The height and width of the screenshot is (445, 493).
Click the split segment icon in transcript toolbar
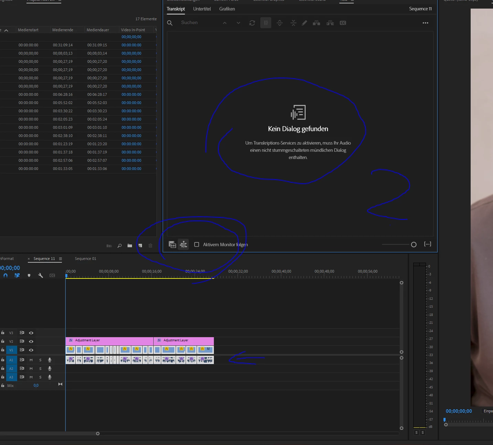pyautogui.click(x=280, y=23)
